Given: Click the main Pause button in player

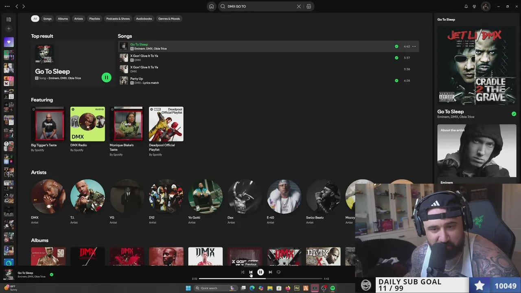Looking at the screenshot, I should coord(260,272).
